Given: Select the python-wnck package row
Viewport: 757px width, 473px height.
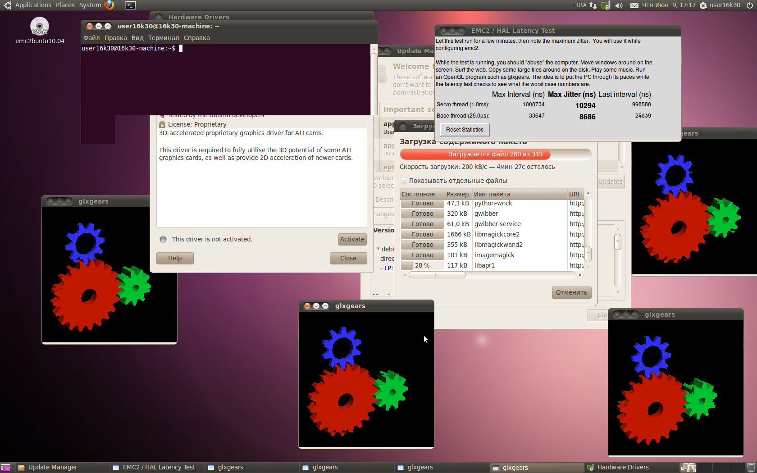Looking at the screenshot, I should [x=492, y=203].
